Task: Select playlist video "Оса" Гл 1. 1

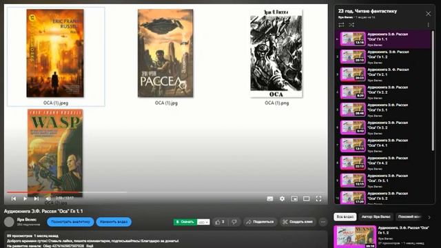Action: (383, 39)
